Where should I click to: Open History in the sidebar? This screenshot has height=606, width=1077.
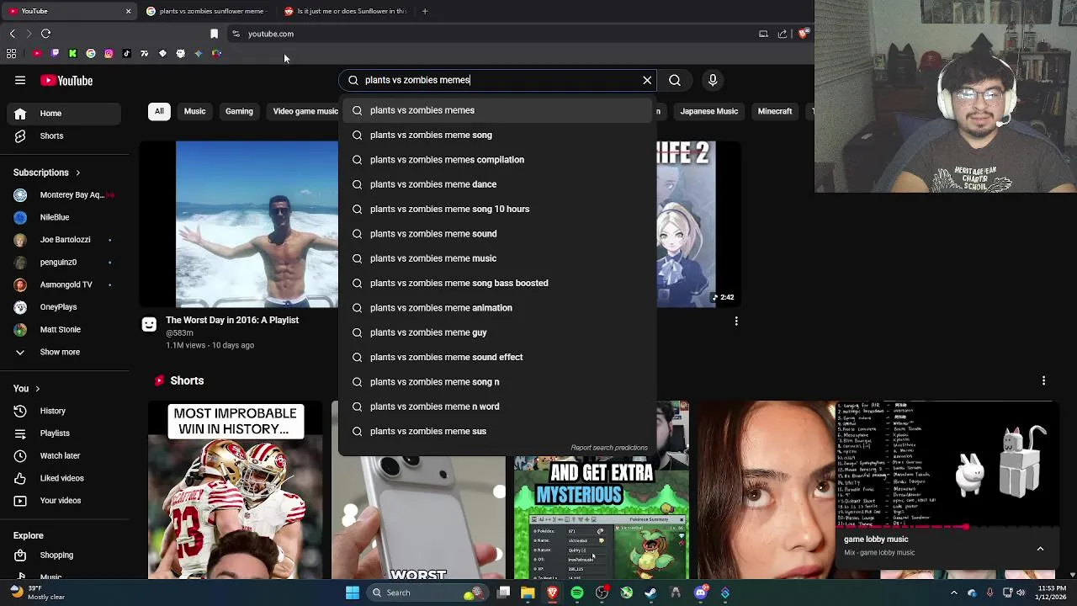click(x=64, y=411)
